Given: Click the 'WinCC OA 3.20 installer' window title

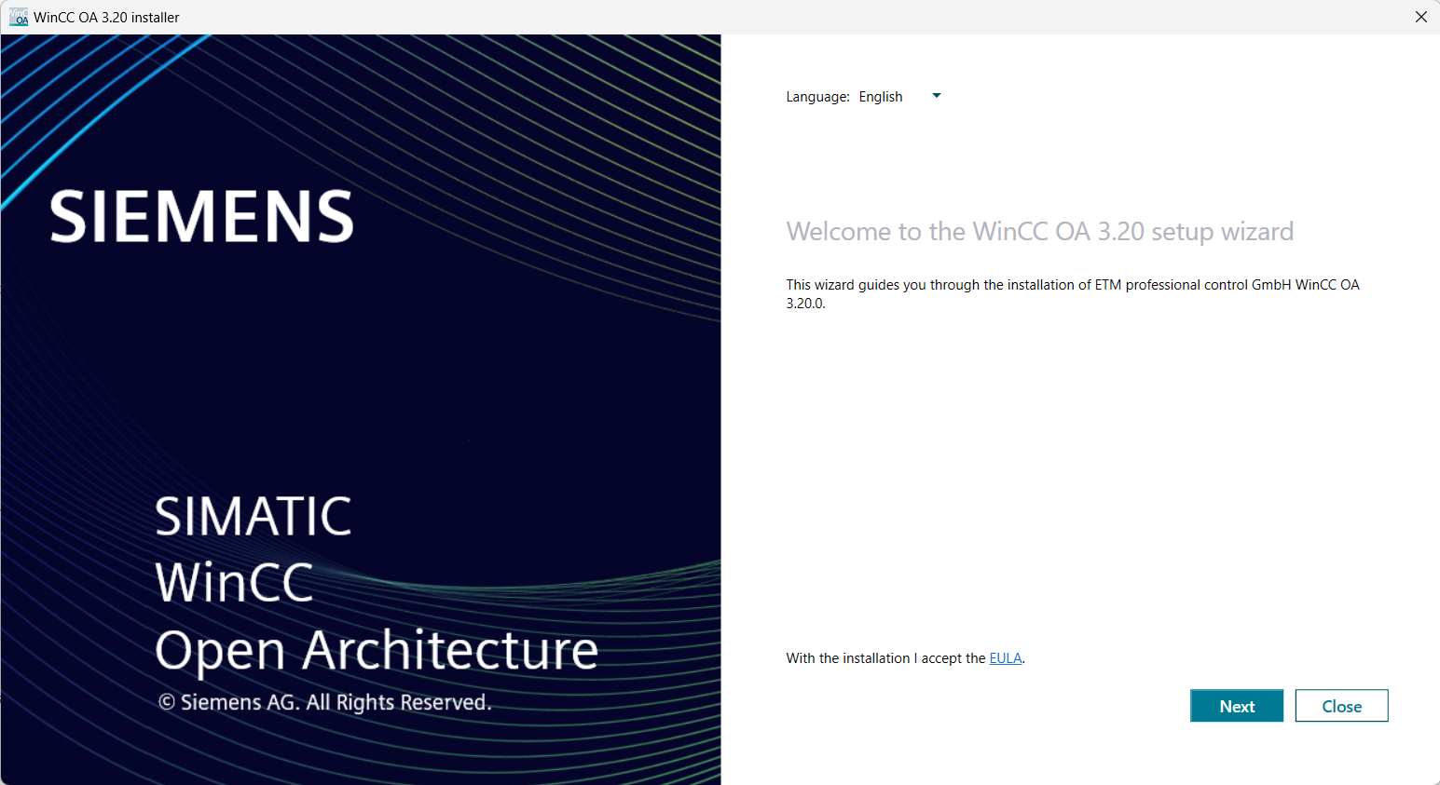Looking at the screenshot, I should (106, 18).
